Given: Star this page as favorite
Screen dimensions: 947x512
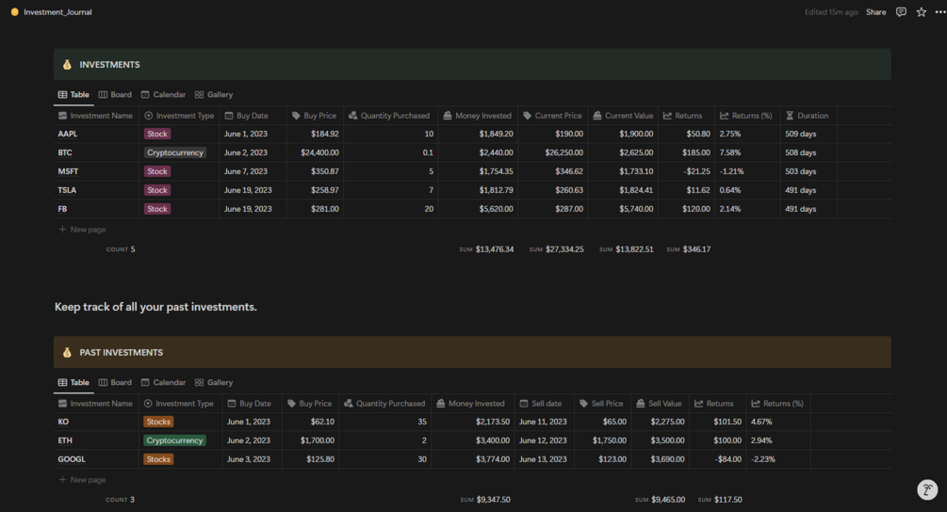Looking at the screenshot, I should [921, 12].
